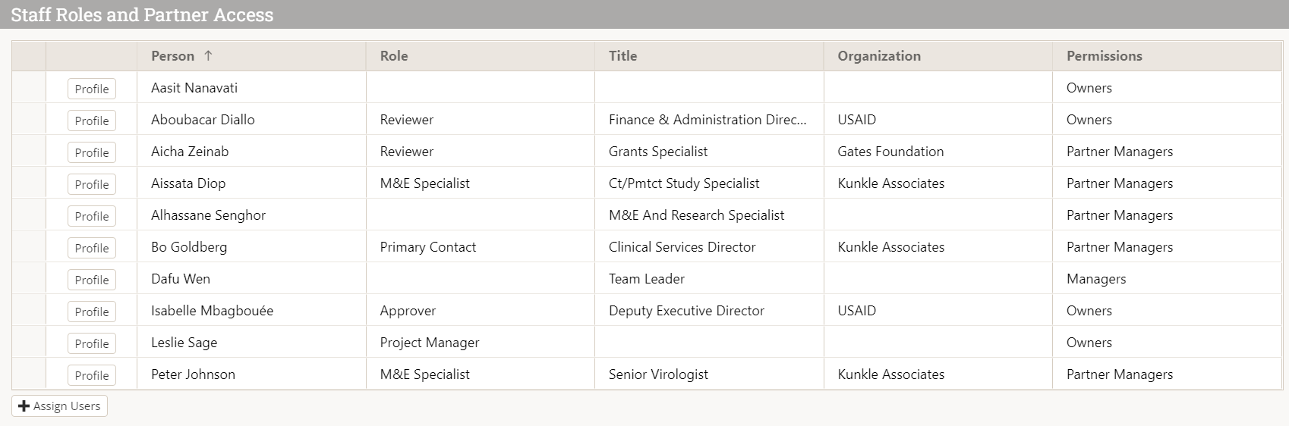
Task: Click the sort arrow beside Person header
Action: [x=208, y=56]
